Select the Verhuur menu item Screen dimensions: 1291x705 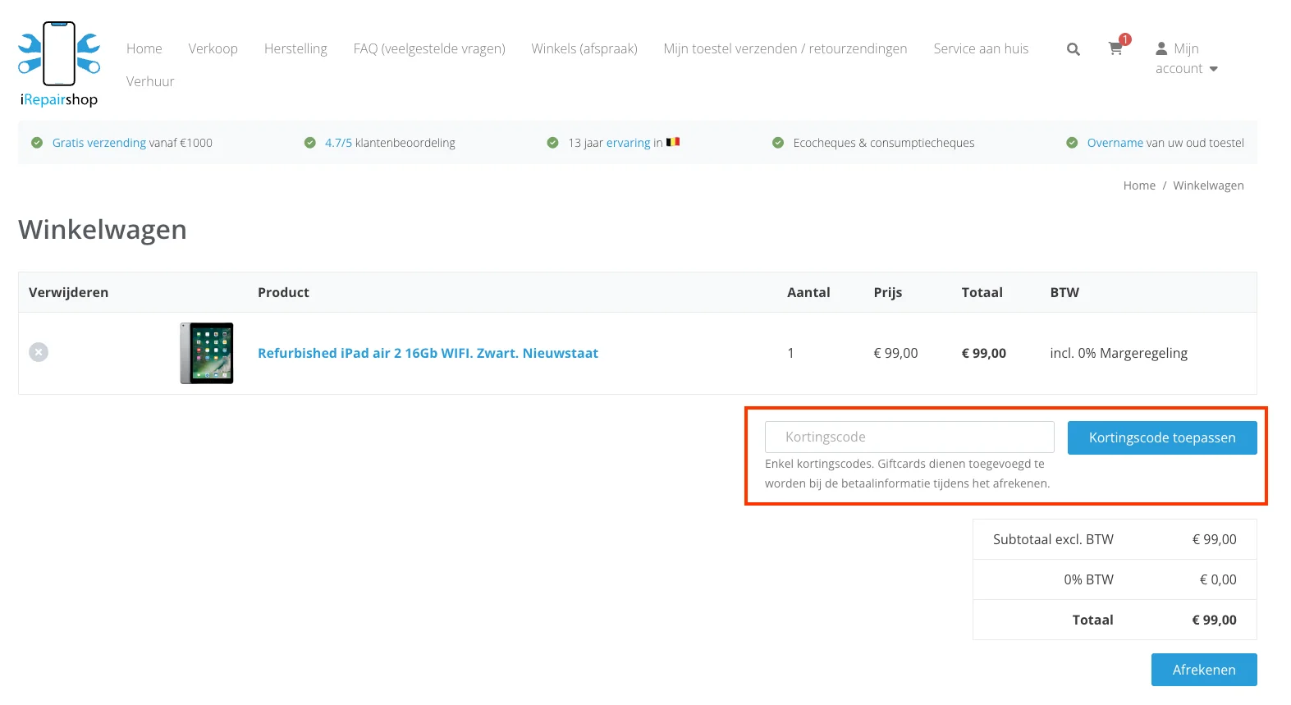point(150,81)
